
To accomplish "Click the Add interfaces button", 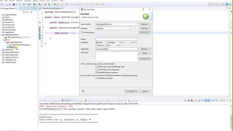I will [x=145, y=53].
